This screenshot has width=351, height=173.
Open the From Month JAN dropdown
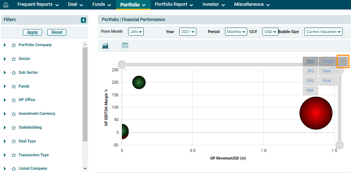click(136, 32)
